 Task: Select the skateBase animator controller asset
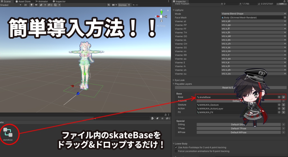(x=8, y=134)
